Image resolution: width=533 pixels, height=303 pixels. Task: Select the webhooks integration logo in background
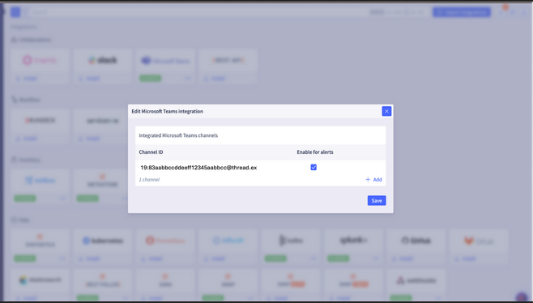[x=416, y=280]
